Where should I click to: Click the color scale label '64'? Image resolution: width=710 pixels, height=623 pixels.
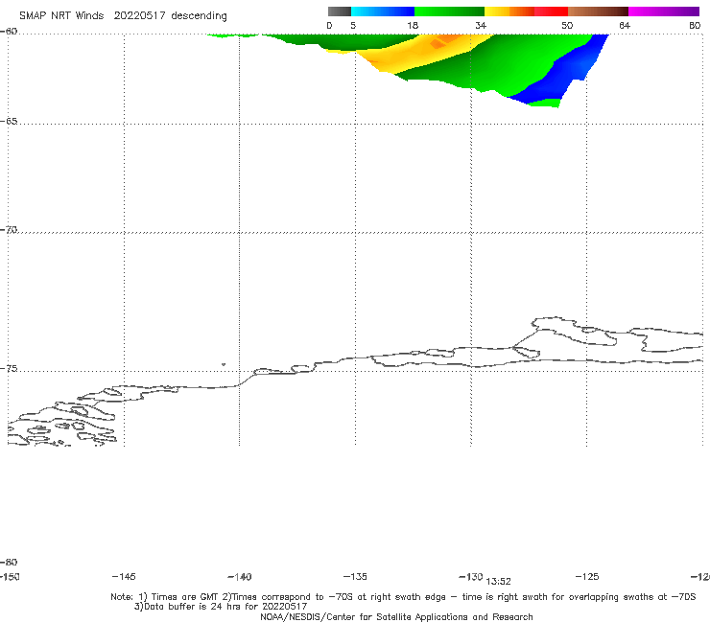pyautogui.click(x=625, y=25)
